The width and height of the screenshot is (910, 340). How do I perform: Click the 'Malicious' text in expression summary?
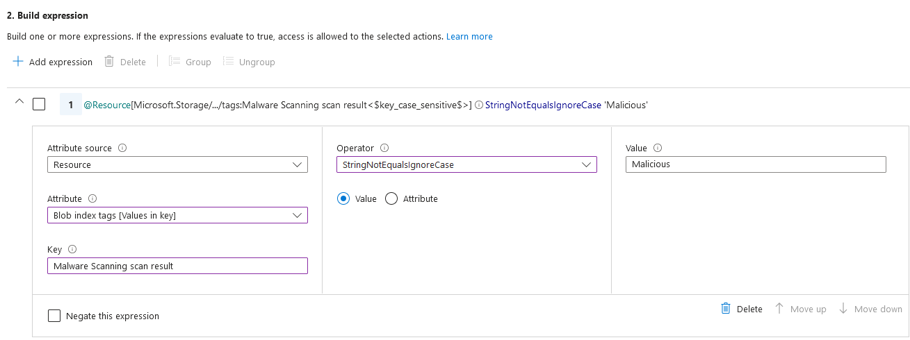(626, 105)
